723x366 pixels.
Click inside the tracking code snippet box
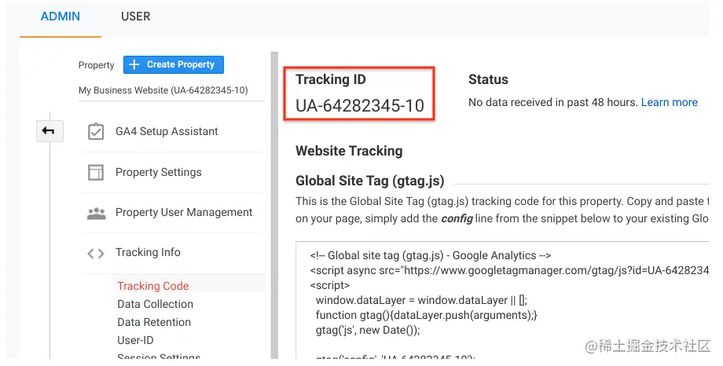click(502, 299)
